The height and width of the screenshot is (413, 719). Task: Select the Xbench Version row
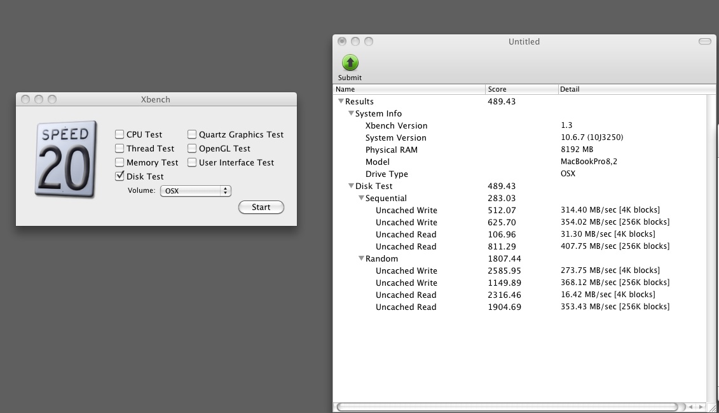point(519,125)
